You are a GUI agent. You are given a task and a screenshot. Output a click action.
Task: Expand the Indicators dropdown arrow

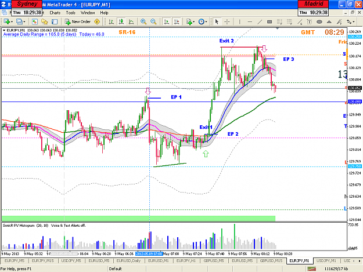(x=194, y=22)
